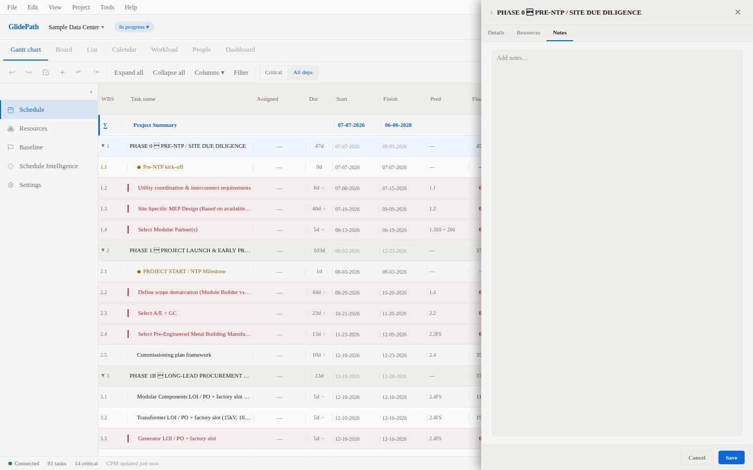Click the Resources sidebar icon
The height and width of the screenshot is (470, 753).
click(x=10, y=128)
